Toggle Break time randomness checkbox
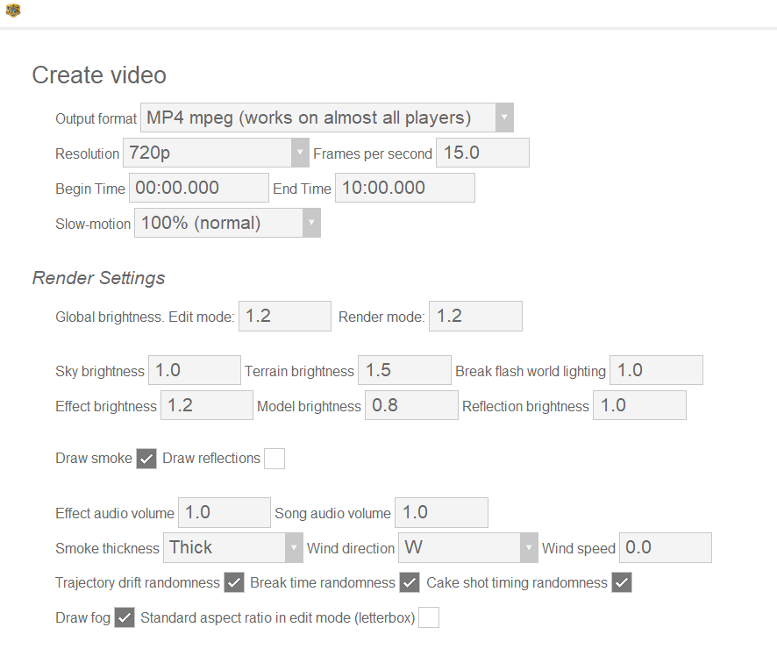This screenshot has width=777, height=656. click(410, 582)
